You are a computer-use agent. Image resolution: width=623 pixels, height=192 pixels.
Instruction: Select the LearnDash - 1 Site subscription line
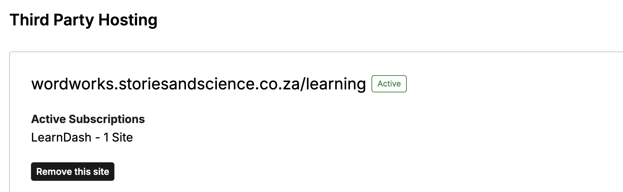point(82,137)
